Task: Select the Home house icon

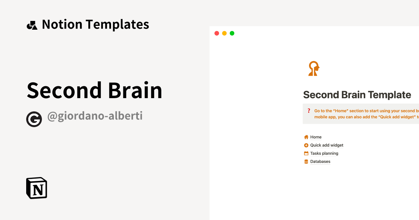Action: 306,137
